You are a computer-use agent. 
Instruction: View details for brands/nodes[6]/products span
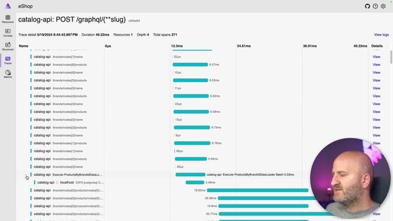[376, 64]
